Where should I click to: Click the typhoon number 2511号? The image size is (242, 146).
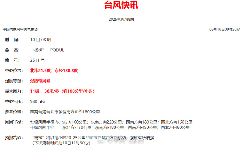(x=38, y=60)
